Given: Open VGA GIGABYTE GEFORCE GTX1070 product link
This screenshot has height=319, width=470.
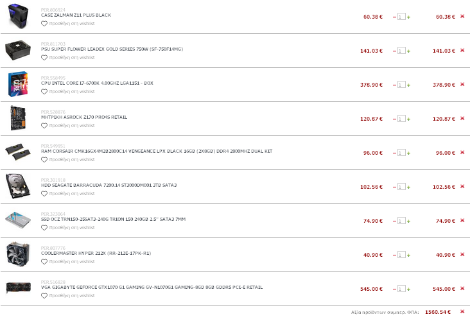Looking at the screenshot, I should [x=152, y=287].
